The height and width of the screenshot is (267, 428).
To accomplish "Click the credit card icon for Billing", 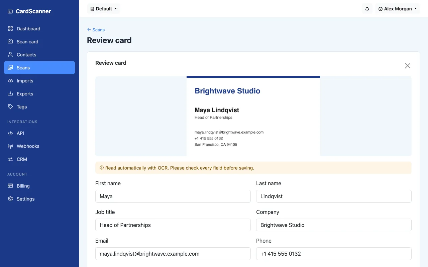I will (x=10, y=186).
